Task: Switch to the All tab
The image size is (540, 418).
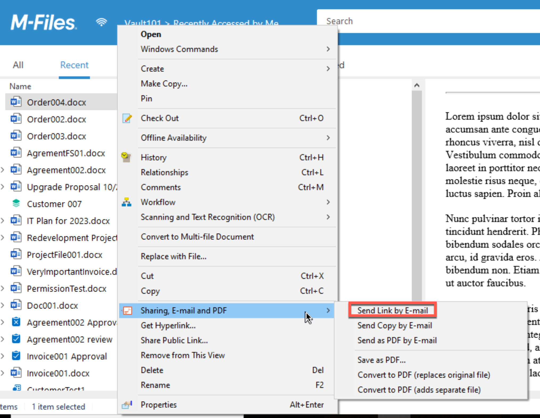Action: (x=18, y=65)
